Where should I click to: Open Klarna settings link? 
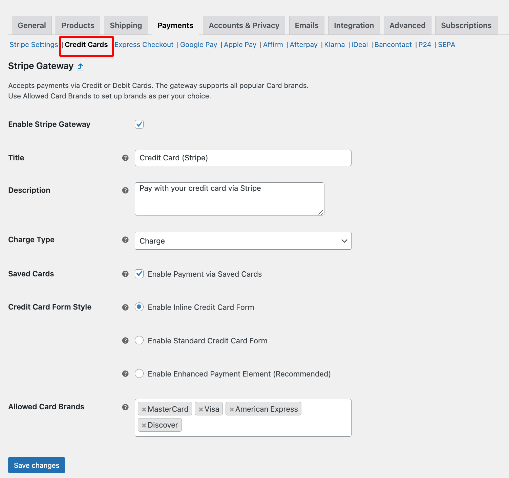[x=335, y=45]
